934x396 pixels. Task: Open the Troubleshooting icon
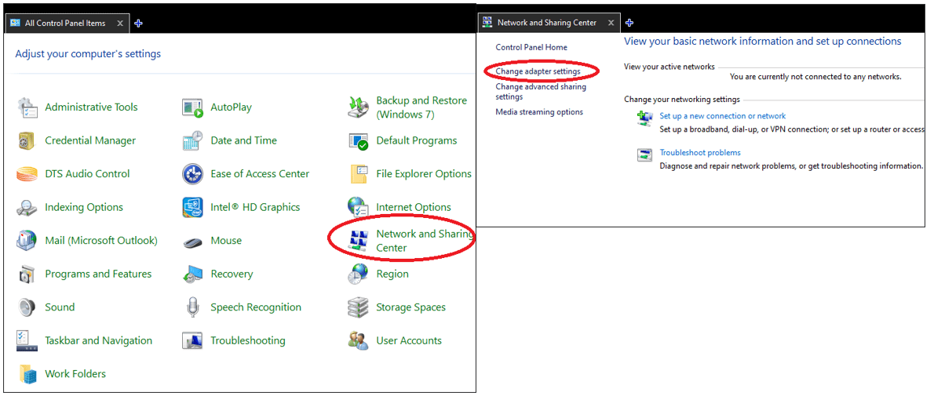(x=193, y=340)
